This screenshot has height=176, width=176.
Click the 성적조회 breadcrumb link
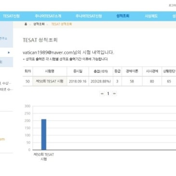[39, 24]
